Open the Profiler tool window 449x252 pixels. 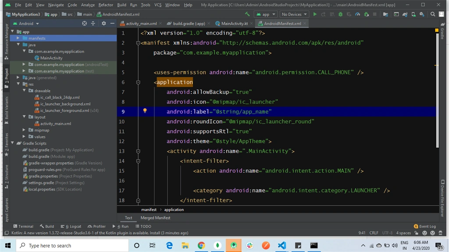96,226
